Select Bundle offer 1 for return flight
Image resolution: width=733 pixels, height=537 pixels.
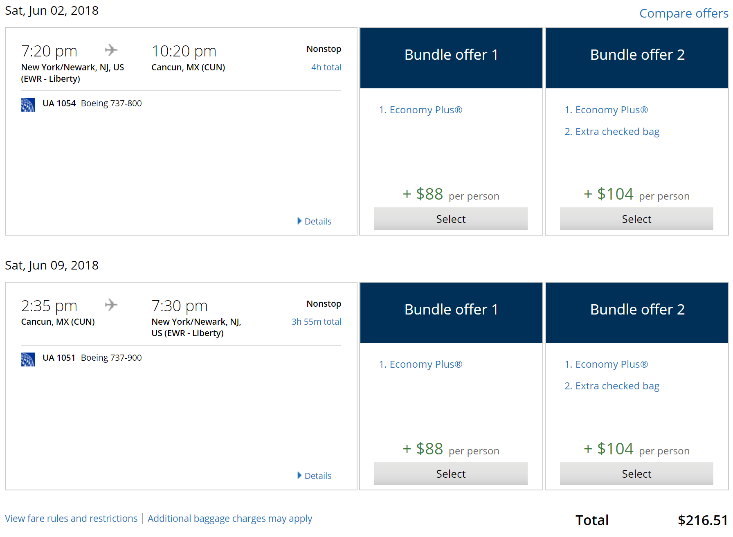pyautogui.click(x=450, y=474)
